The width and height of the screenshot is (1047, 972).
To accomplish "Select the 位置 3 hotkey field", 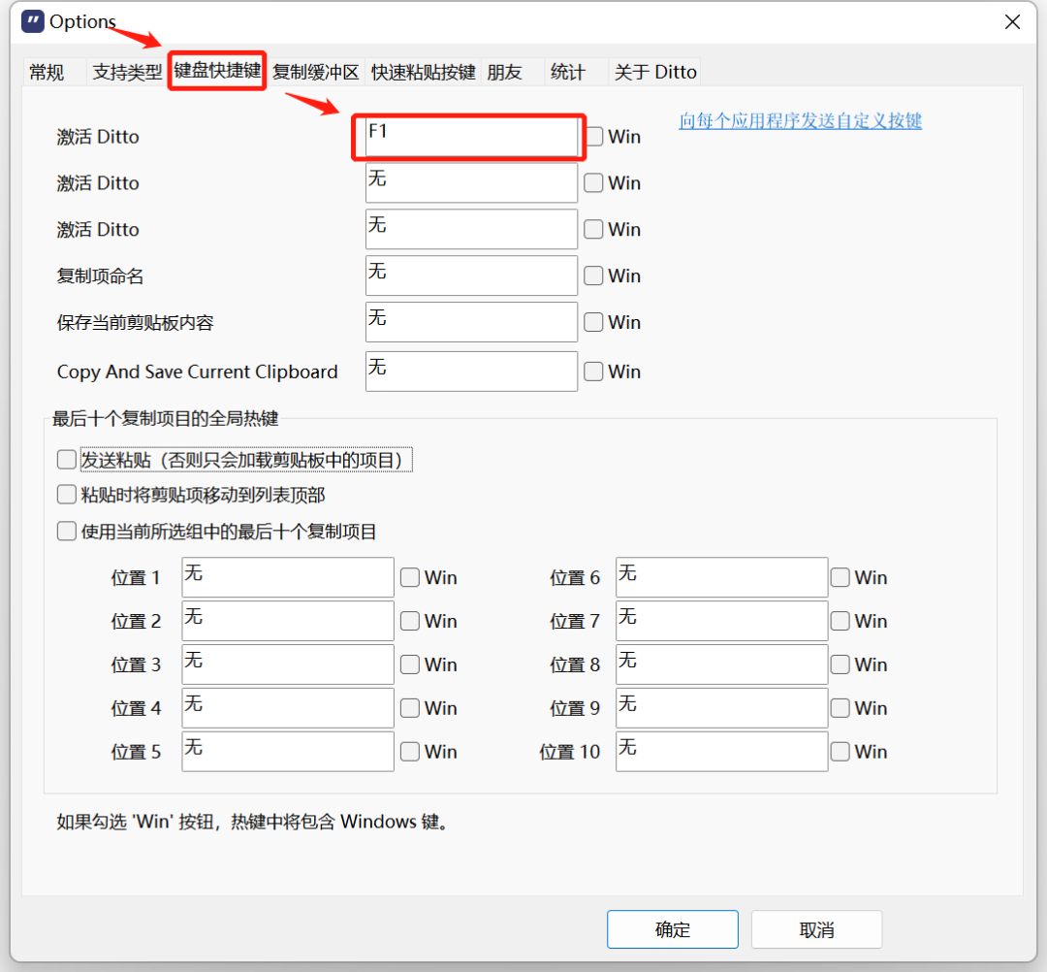I will tap(288, 664).
